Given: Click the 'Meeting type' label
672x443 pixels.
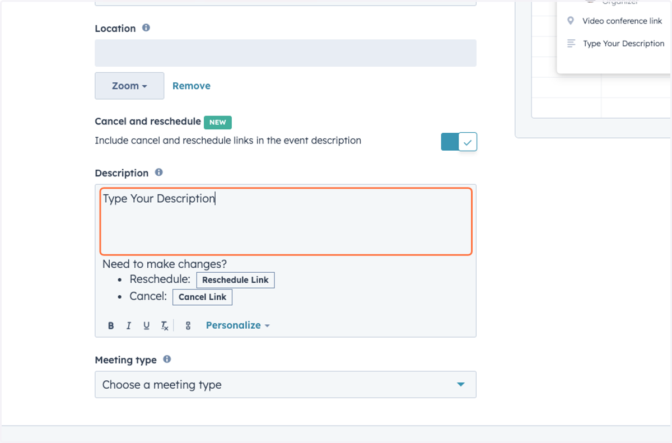Looking at the screenshot, I should click(126, 360).
